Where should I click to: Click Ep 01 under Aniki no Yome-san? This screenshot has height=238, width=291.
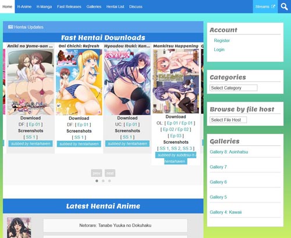coord(34,125)
